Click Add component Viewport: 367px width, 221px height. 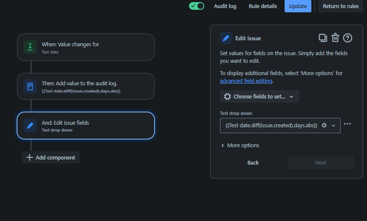tap(51, 157)
